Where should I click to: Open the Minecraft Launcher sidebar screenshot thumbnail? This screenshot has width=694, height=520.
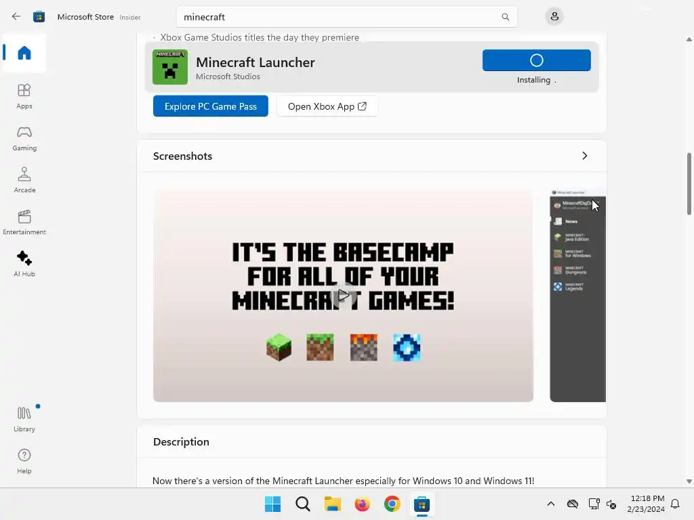pyautogui.click(x=577, y=295)
